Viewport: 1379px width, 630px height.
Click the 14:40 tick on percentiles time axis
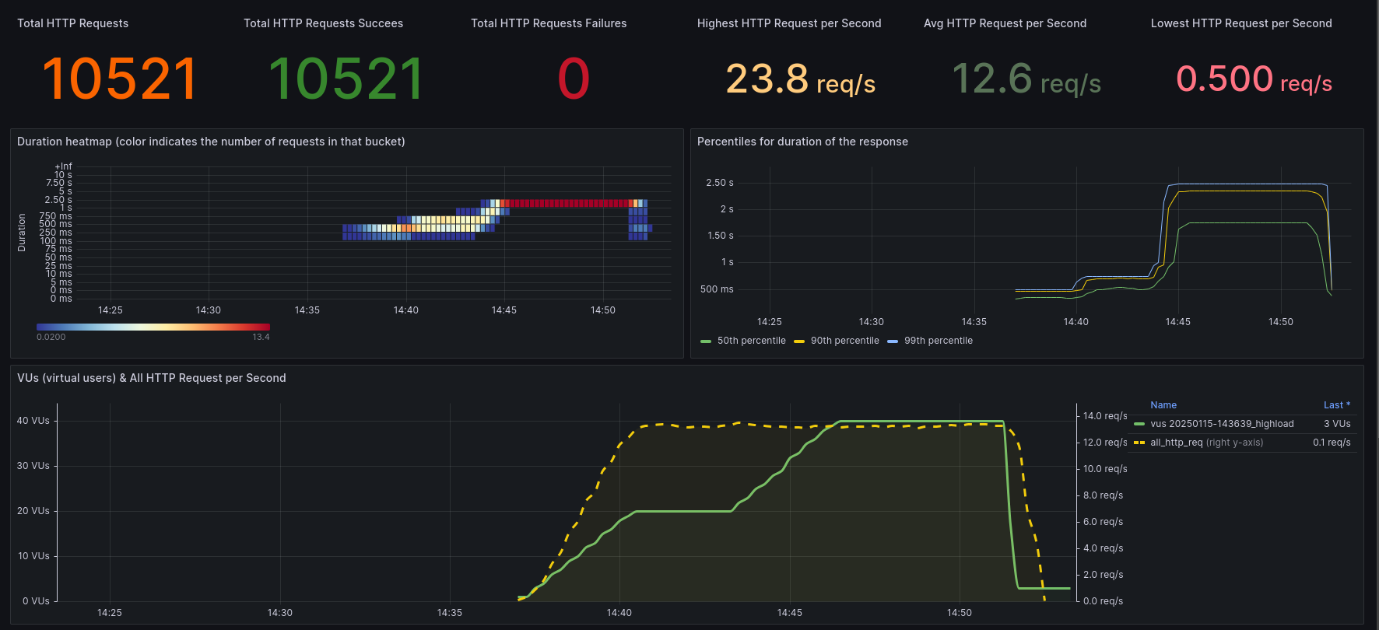pyautogui.click(x=1076, y=322)
